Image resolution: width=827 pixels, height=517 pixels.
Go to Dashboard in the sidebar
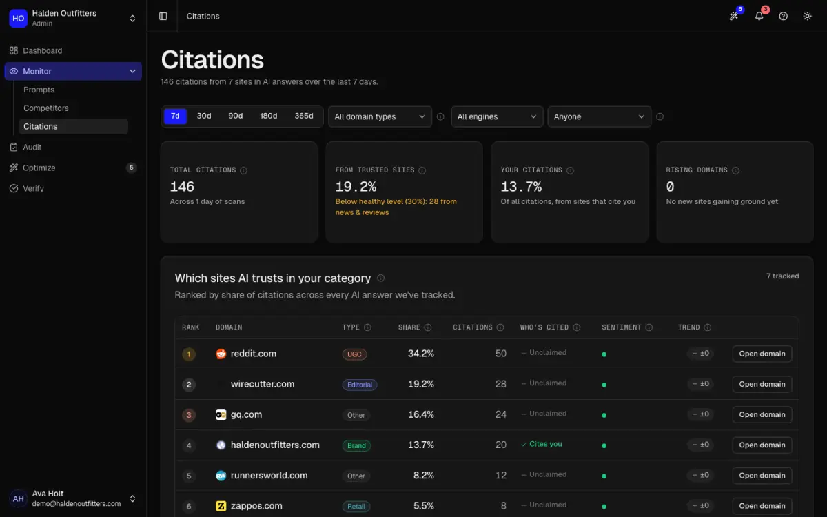coord(73,50)
